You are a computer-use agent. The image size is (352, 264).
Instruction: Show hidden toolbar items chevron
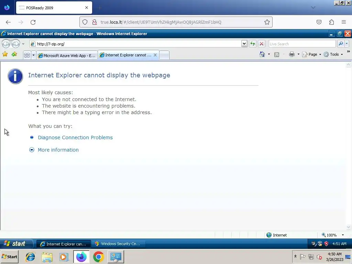pos(349,52)
